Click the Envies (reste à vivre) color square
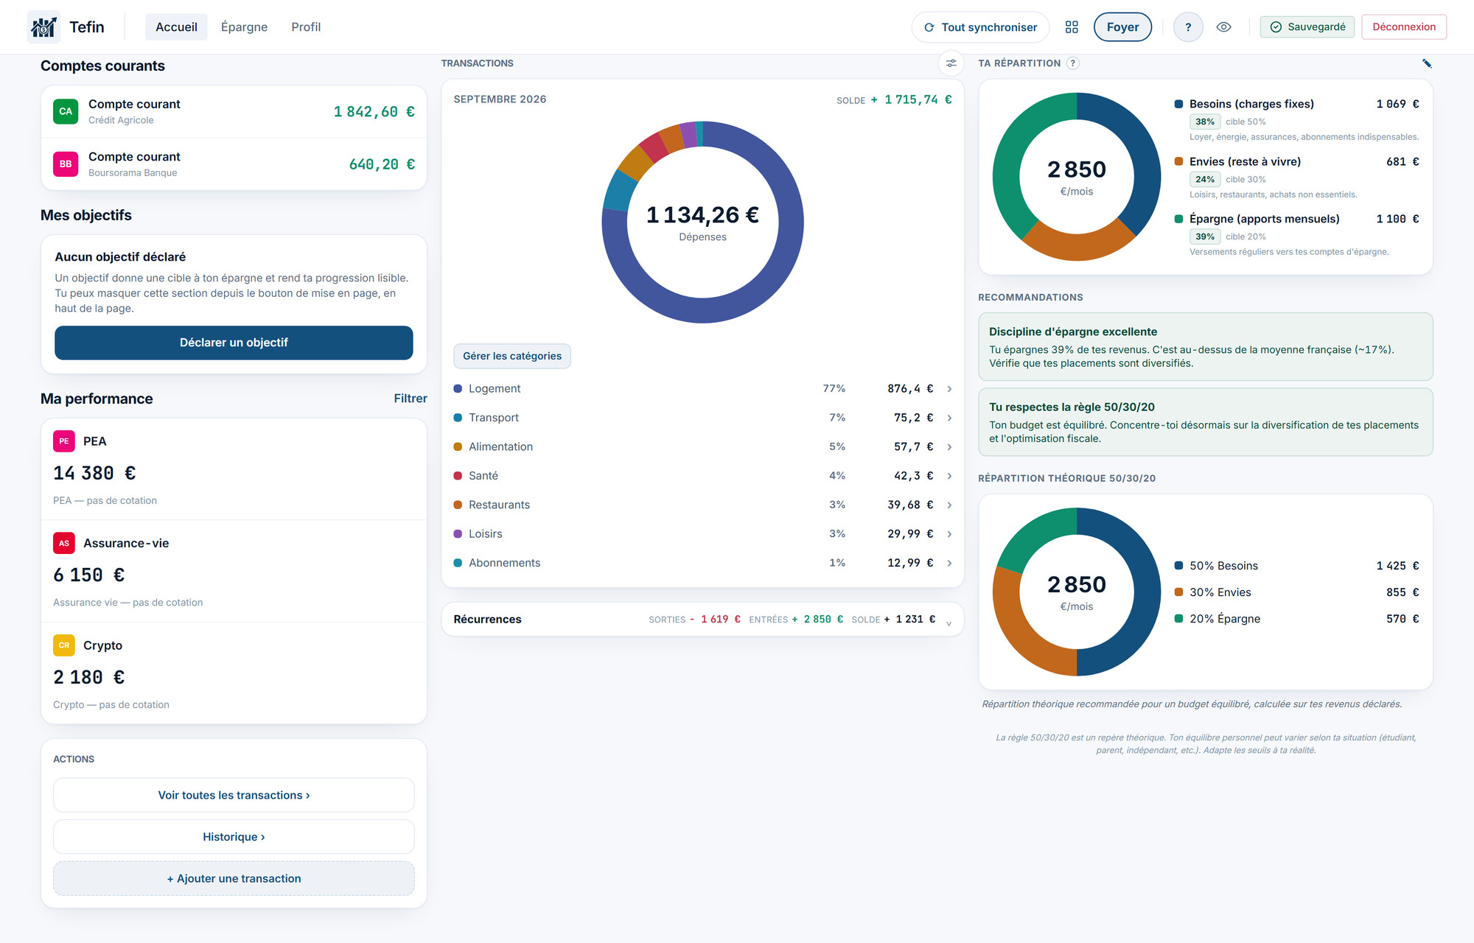The image size is (1474, 943). point(1178,161)
